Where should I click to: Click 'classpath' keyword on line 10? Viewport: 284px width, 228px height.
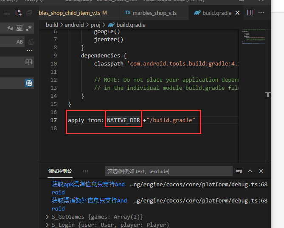tap(109, 64)
